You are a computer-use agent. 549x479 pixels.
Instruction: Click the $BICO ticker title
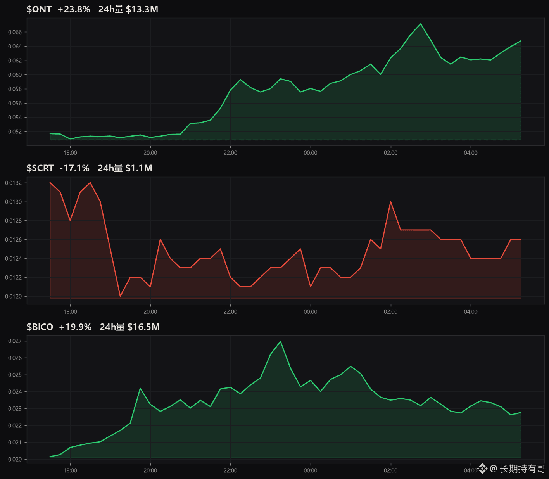tap(40, 327)
